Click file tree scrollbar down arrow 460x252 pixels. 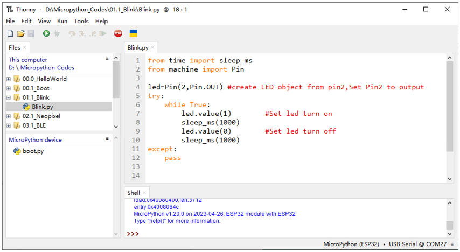coord(116,127)
